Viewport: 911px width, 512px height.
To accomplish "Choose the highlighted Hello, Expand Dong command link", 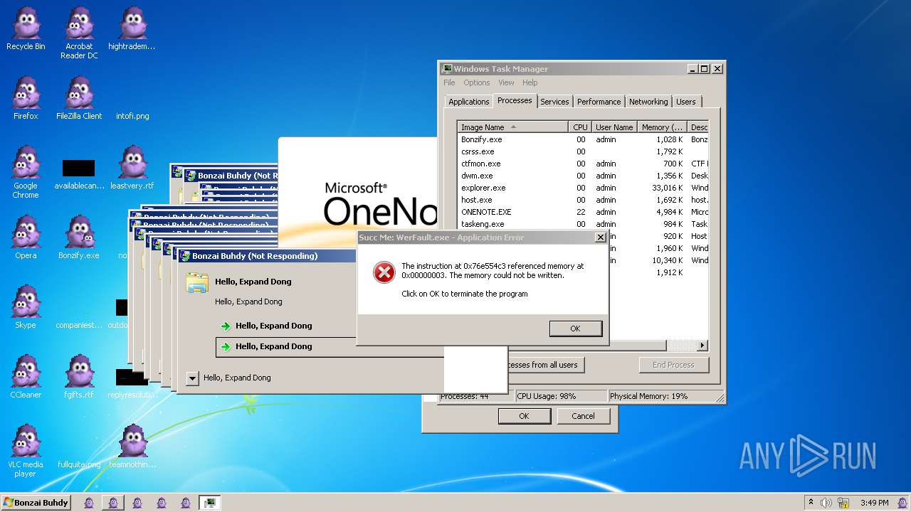I will [x=330, y=346].
